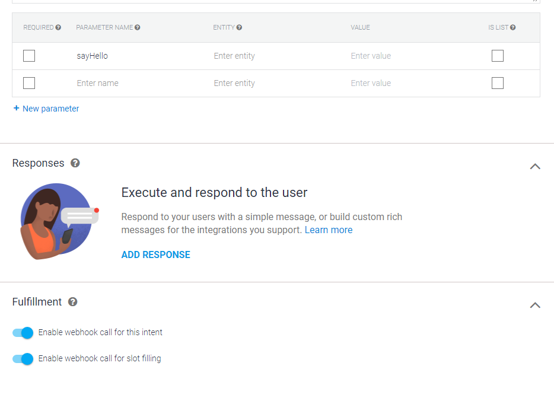Check Is List box in the empty parameter row
Viewport: 554px width, 404px height.
[x=498, y=83]
